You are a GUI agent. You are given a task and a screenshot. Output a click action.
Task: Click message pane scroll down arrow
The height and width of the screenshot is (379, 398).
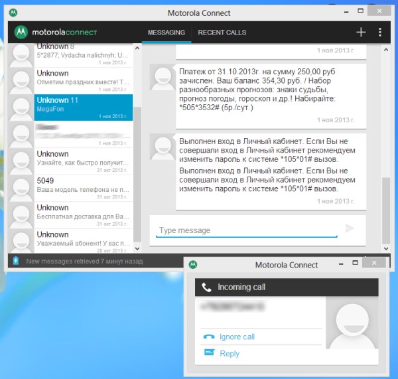(x=386, y=248)
